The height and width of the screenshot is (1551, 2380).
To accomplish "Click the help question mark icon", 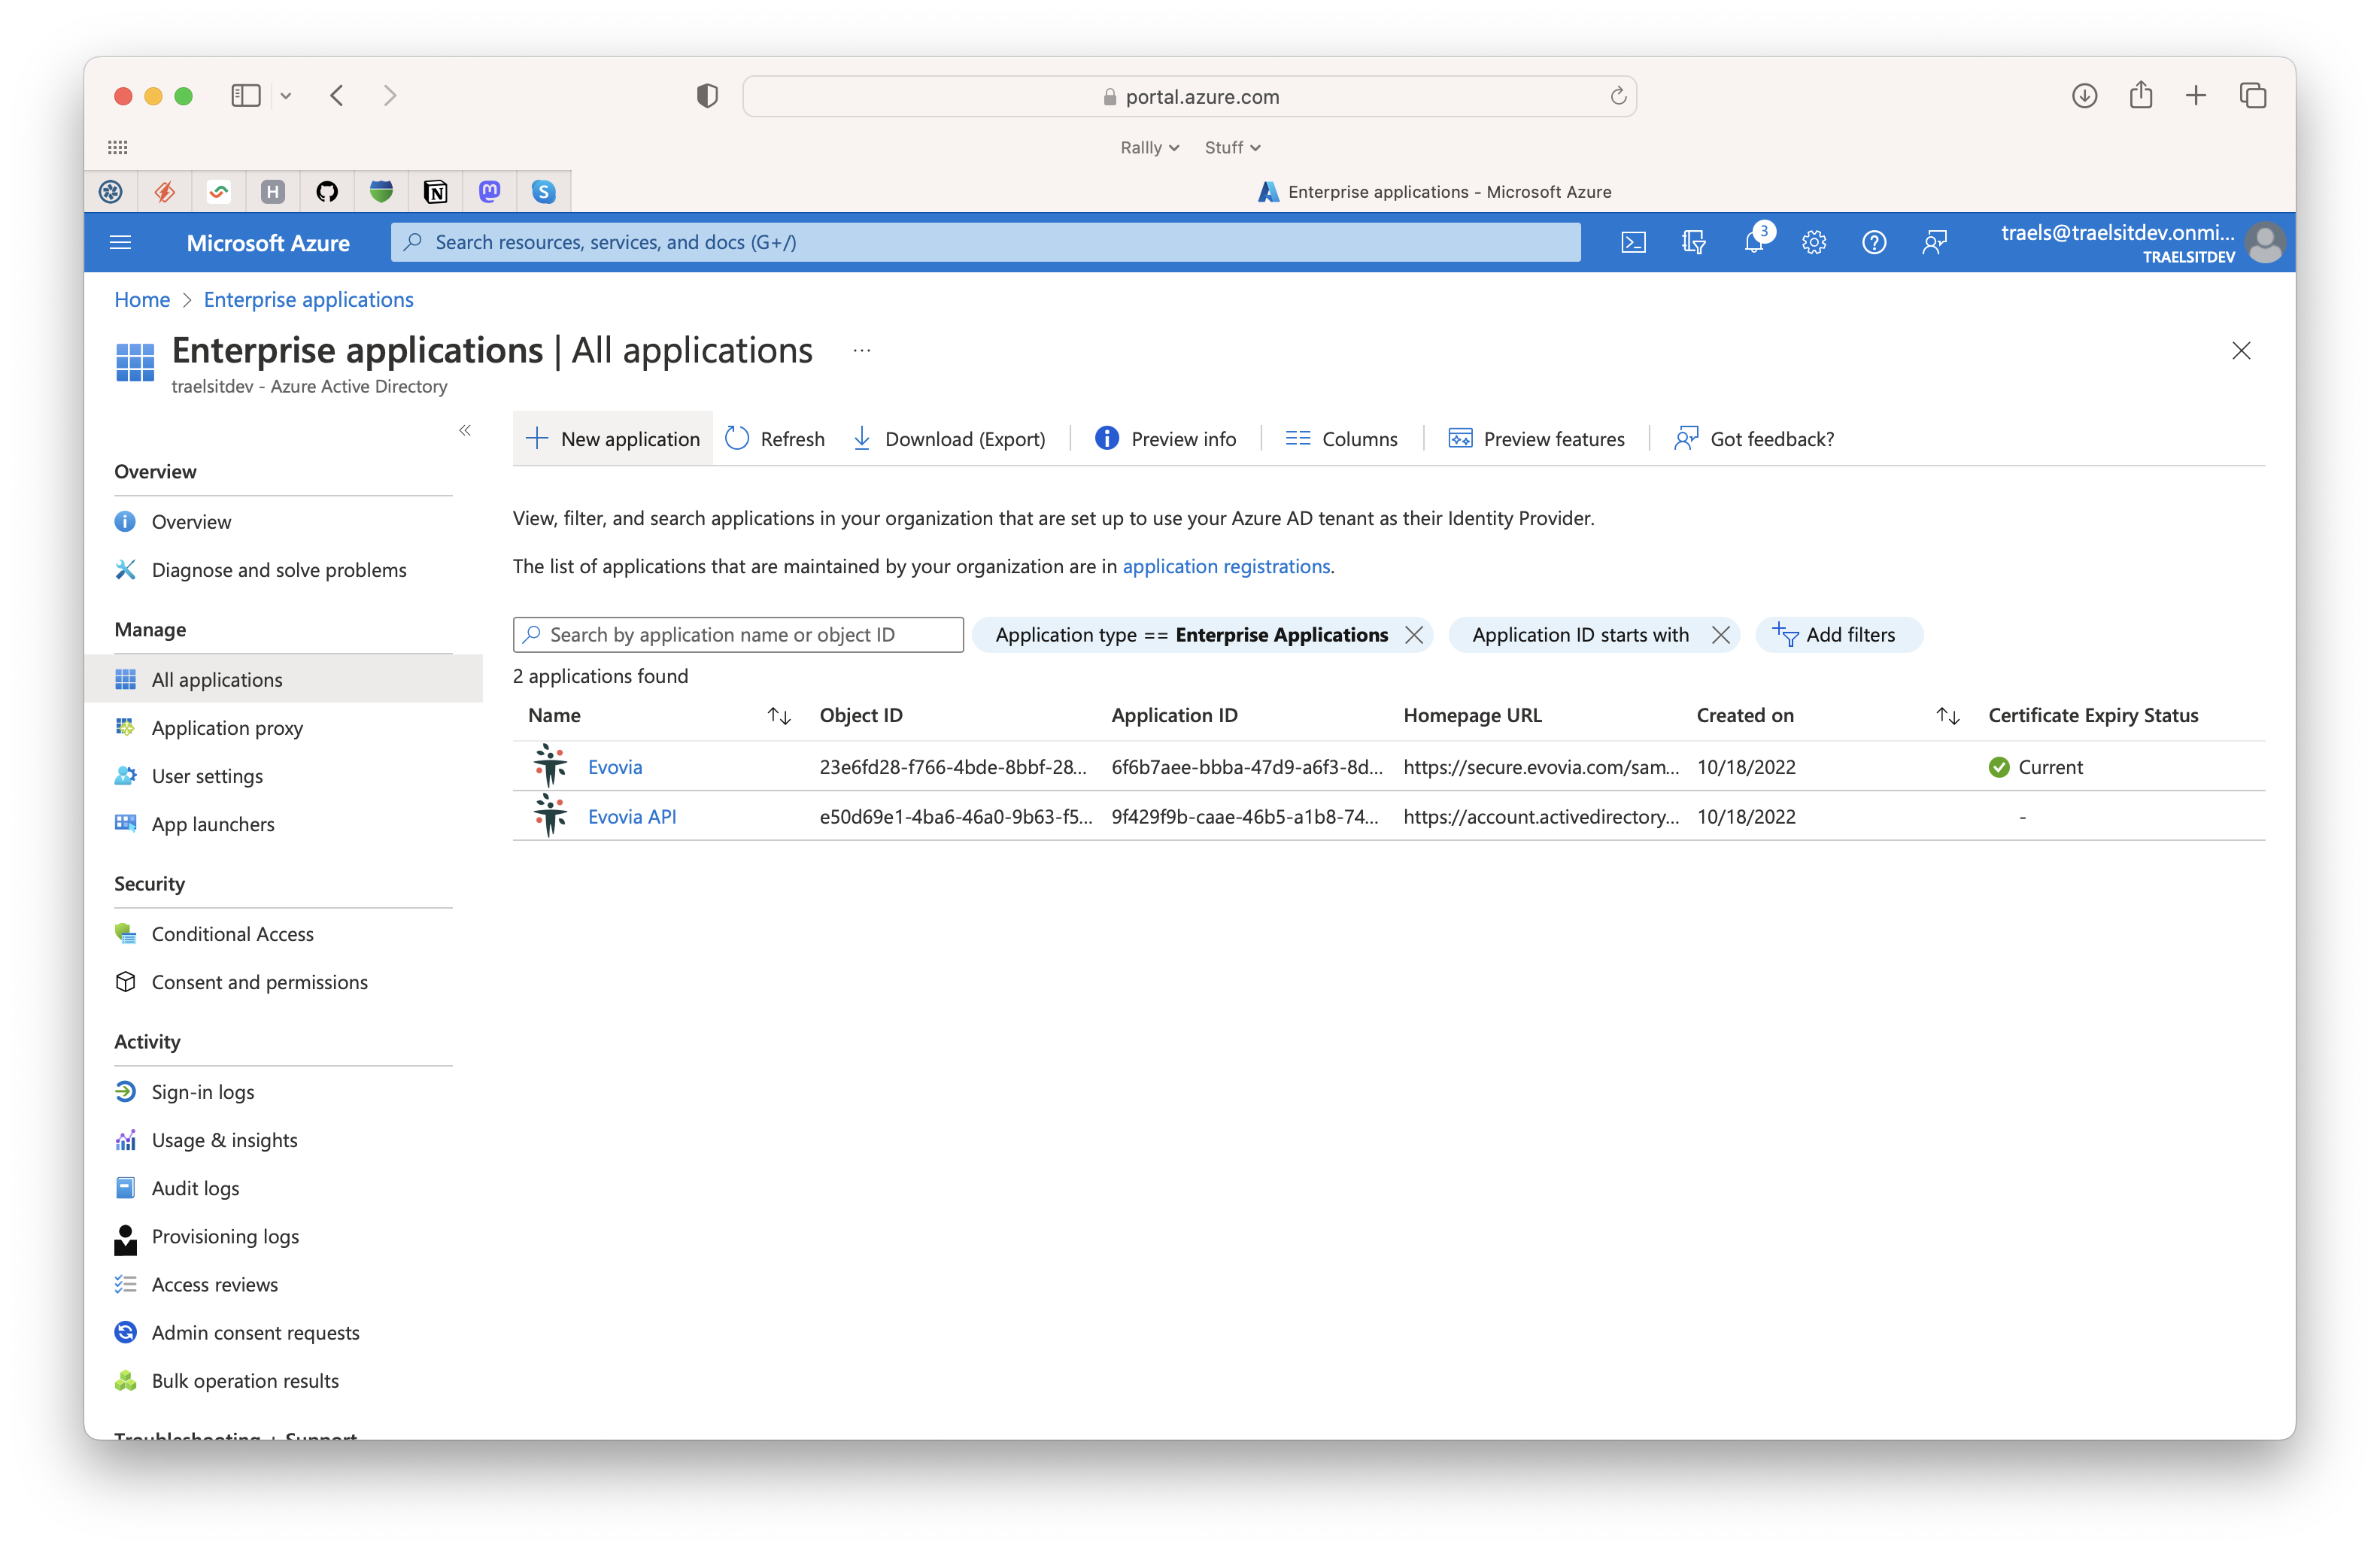I will coord(1874,242).
